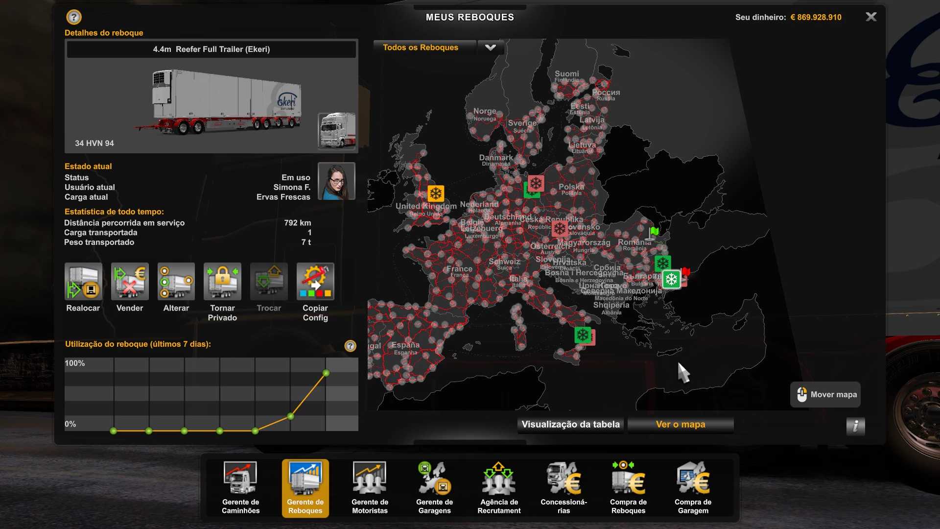Viewport: 940px width, 529px height.
Task: Select the orange snowflake trailer marker in UK
Action: [x=435, y=193]
